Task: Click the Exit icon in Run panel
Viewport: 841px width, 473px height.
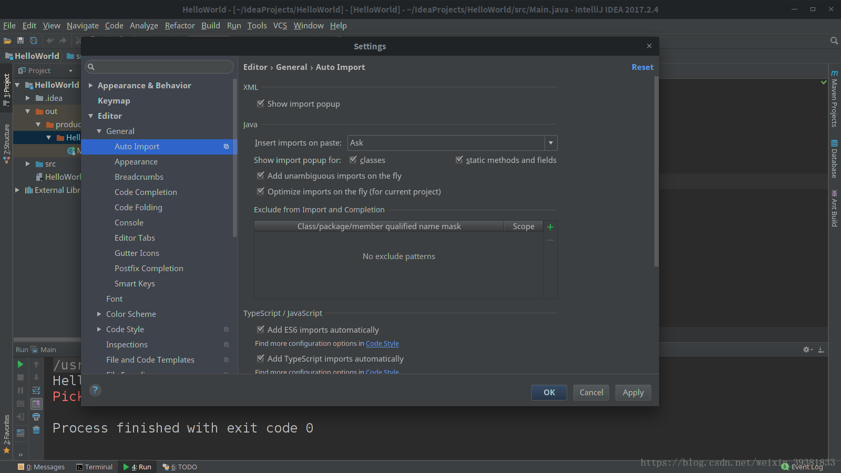Action: coord(20,417)
